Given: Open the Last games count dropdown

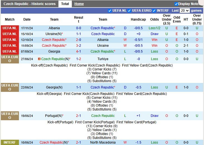Looking at the screenshot, I should click(x=185, y=11).
